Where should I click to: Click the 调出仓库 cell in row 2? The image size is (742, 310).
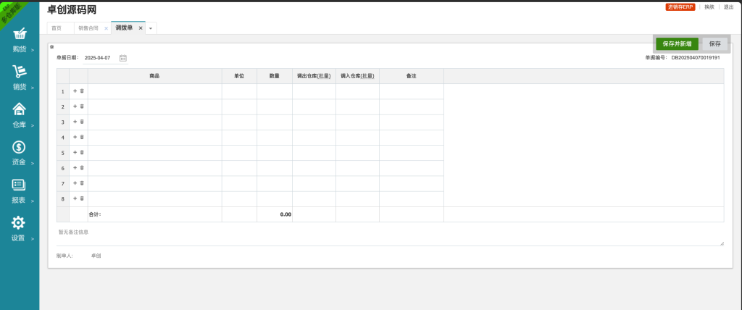(314, 107)
